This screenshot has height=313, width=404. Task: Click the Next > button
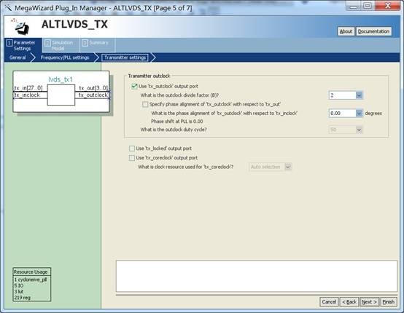click(369, 301)
